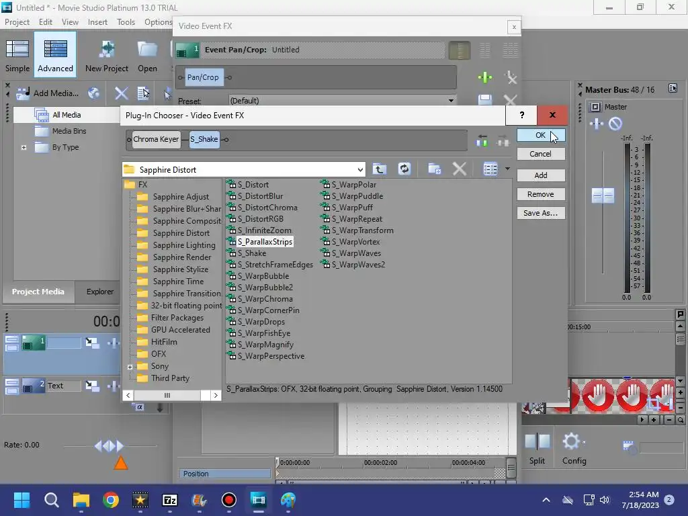The width and height of the screenshot is (688, 516).
Task: Click Add Media button
Action: point(48,93)
